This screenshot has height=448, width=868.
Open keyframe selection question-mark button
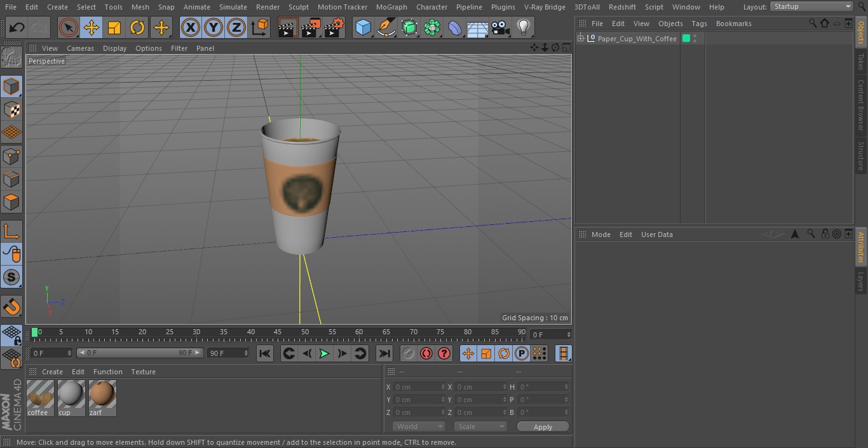click(444, 353)
